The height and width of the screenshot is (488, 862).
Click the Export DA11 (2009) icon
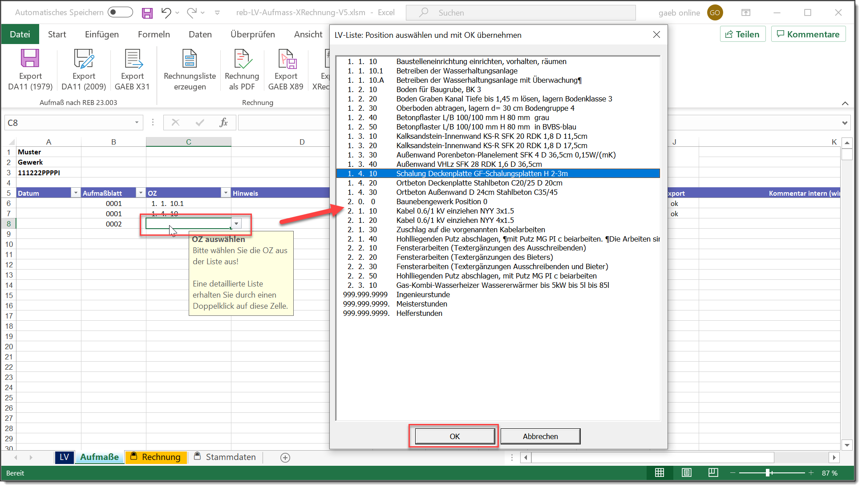[x=84, y=59]
